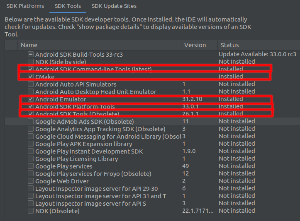Click the AdMob Ads SDK version 11

click(185, 121)
